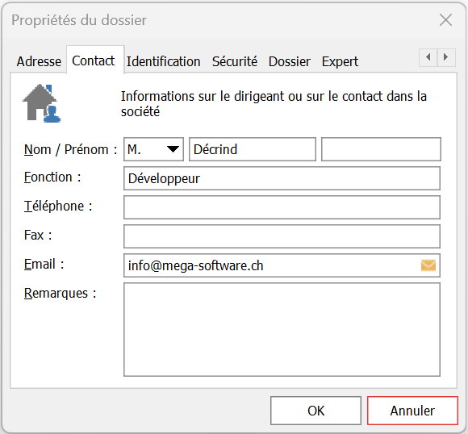Confirm with the OK button
Screen dimensions: 468x434
(315, 411)
